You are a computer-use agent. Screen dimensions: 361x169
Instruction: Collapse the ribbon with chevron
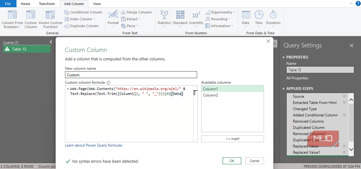351,3
